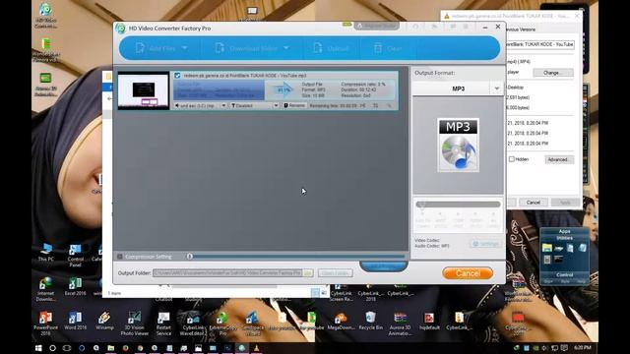
Task: Click the Register button in the title bar
Action: pyautogui.click(x=376, y=26)
